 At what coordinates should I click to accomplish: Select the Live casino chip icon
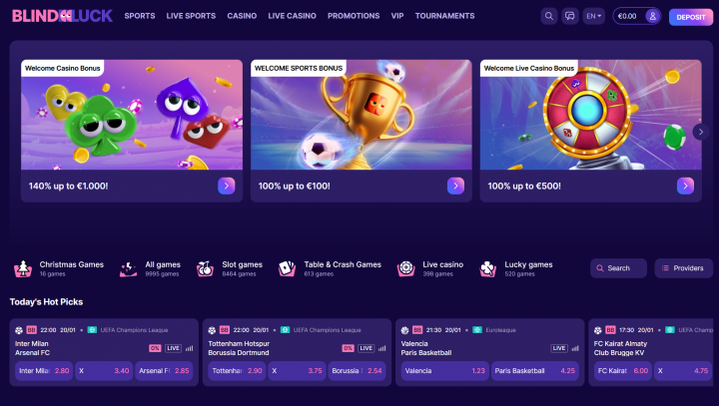(x=405, y=268)
